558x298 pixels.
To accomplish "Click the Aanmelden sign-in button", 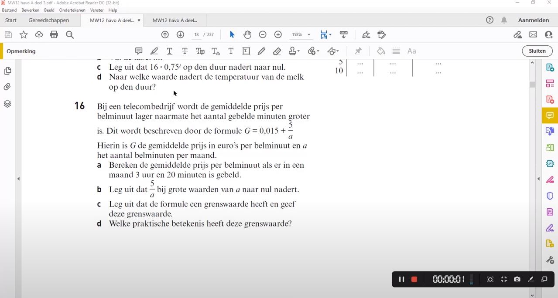I will point(534,20).
